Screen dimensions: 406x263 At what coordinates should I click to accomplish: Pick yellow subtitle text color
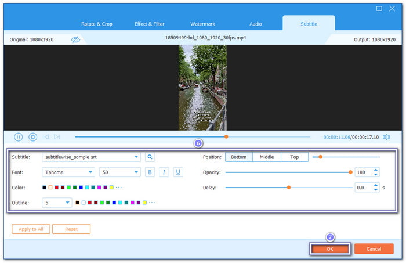[x=111, y=188]
